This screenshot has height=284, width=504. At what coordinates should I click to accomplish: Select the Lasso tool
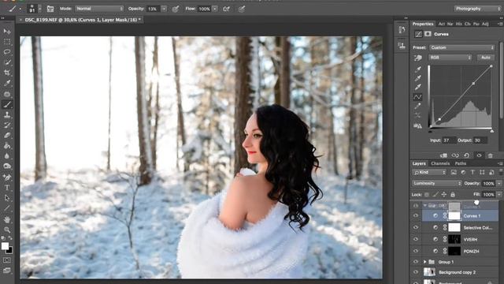click(7, 52)
